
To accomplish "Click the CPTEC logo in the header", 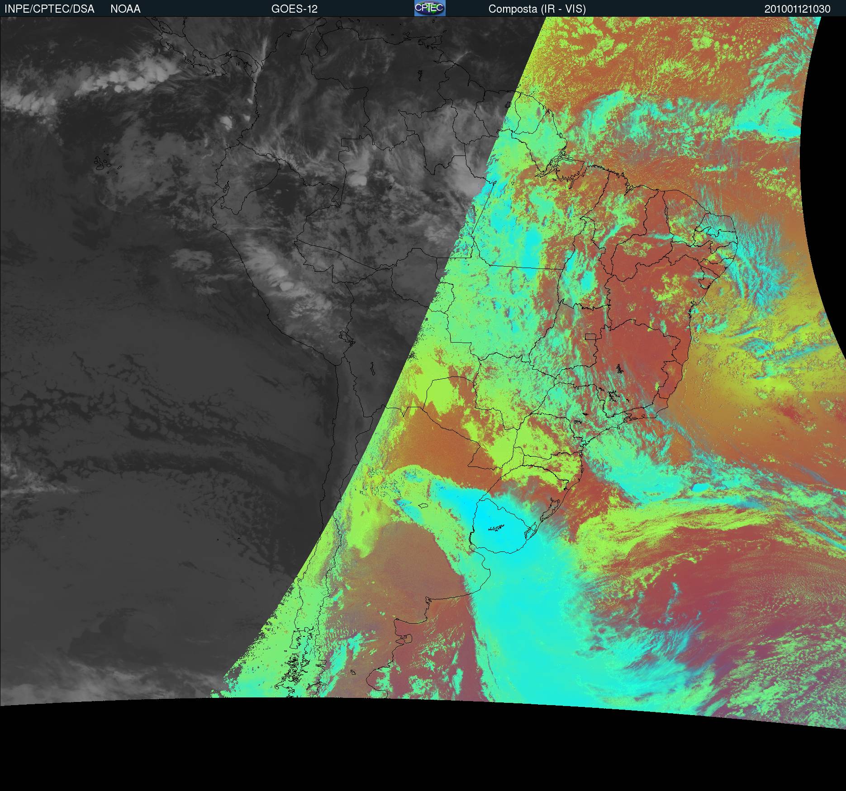I will (430, 8).
